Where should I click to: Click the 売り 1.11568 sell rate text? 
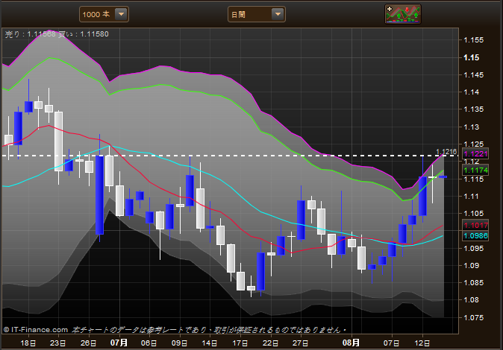coord(30,34)
